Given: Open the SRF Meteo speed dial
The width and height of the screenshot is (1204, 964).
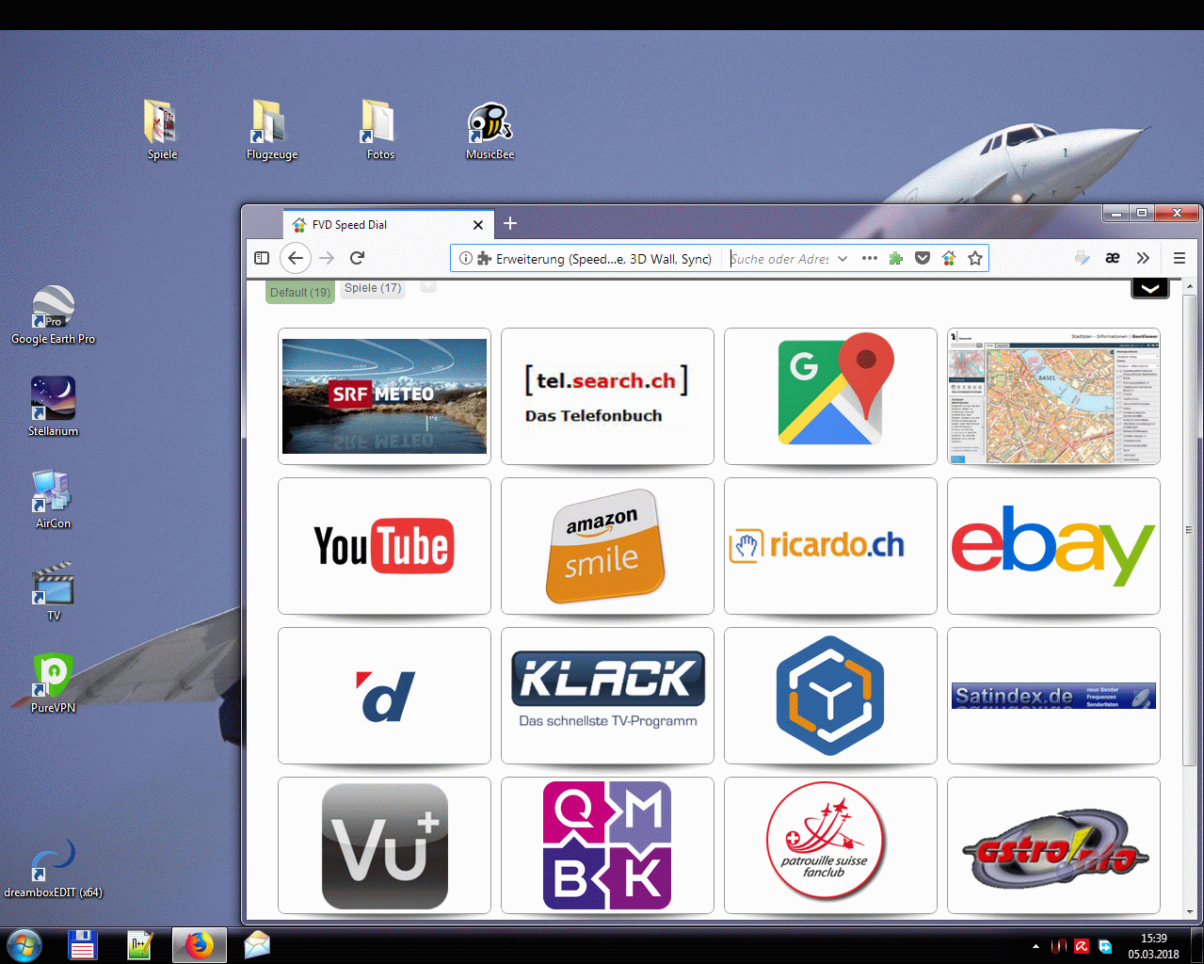Looking at the screenshot, I should tap(384, 396).
